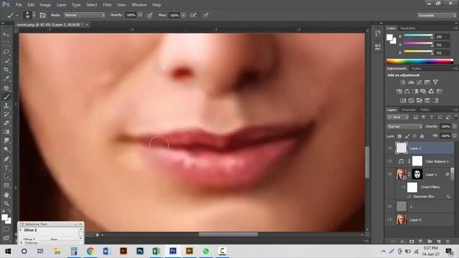Hide Layer 2 with its eye icon
Viewport: 459px width, 258px height.
pyautogui.click(x=389, y=148)
